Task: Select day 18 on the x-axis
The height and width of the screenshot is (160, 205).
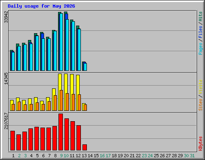Action: [114, 156]
